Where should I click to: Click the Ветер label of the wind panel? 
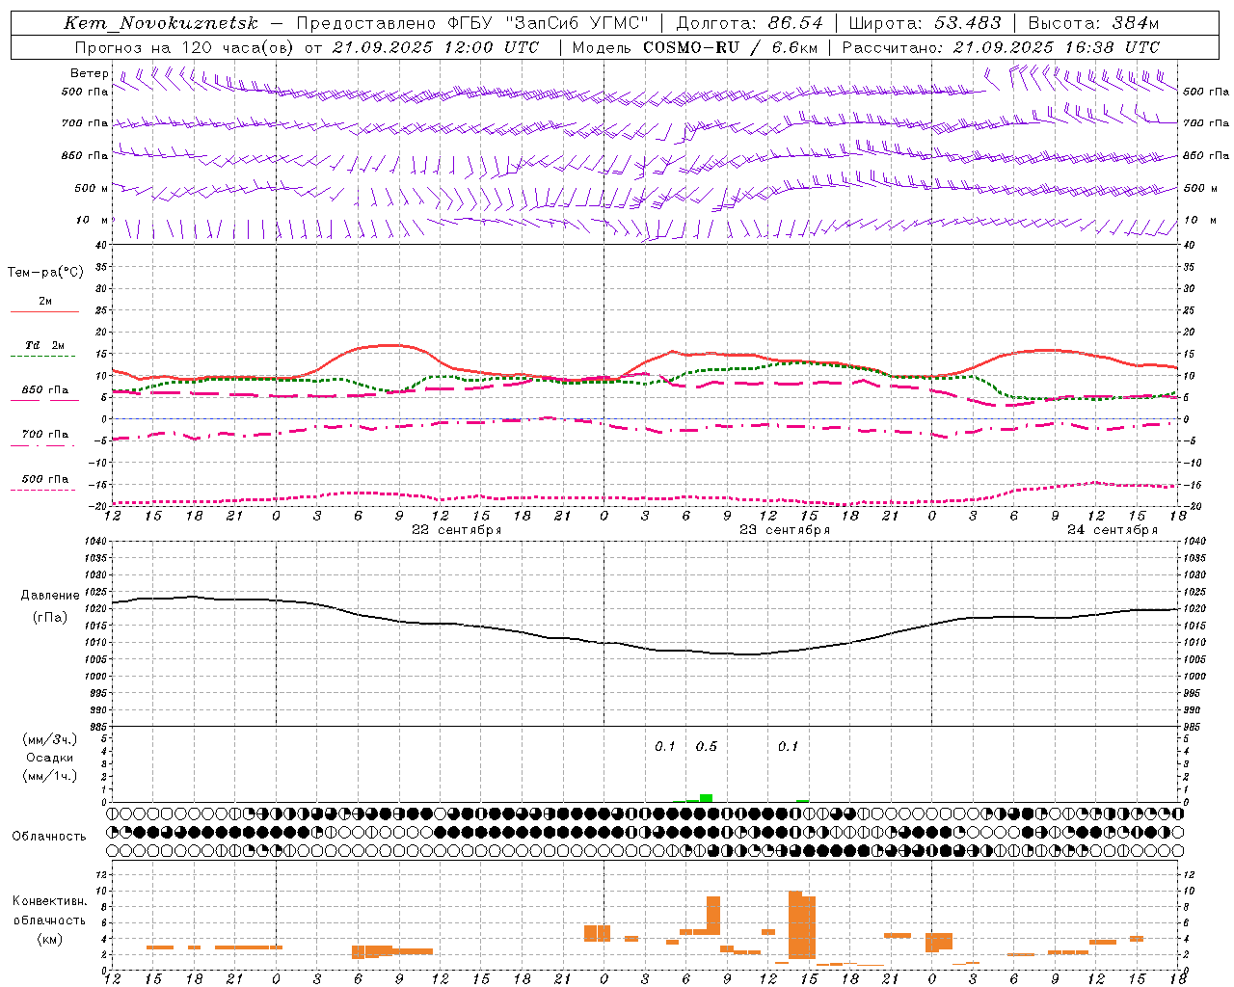click(89, 73)
